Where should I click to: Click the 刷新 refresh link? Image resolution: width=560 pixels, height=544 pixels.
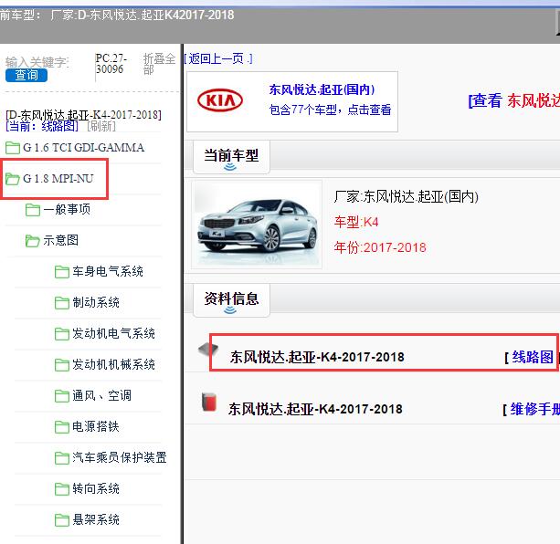101,126
